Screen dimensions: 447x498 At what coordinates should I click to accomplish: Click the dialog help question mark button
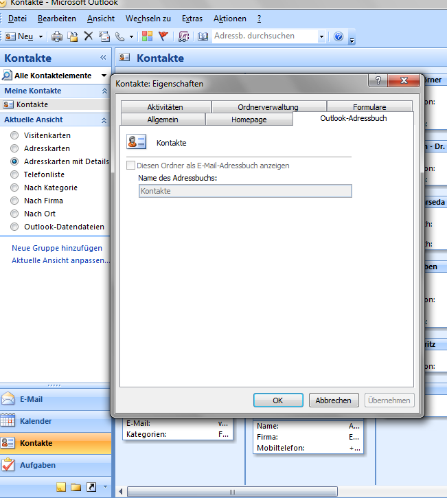pos(378,80)
